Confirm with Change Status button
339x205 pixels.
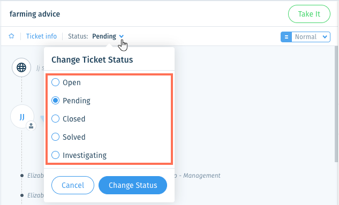(133, 185)
